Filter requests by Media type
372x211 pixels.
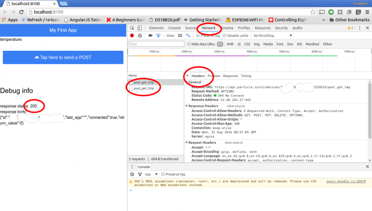click(268, 44)
